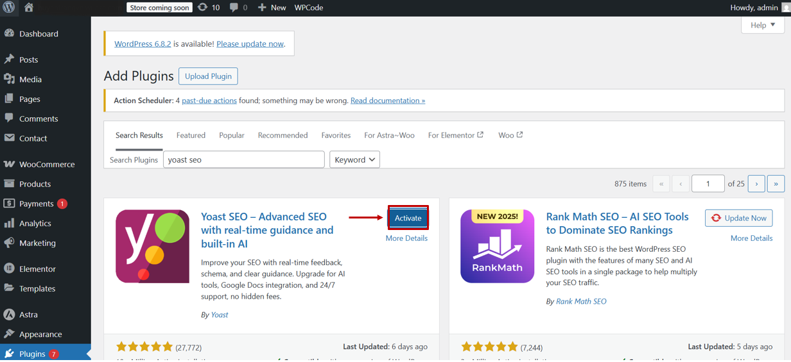
Task: Go to next page of results
Action: tap(756, 183)
